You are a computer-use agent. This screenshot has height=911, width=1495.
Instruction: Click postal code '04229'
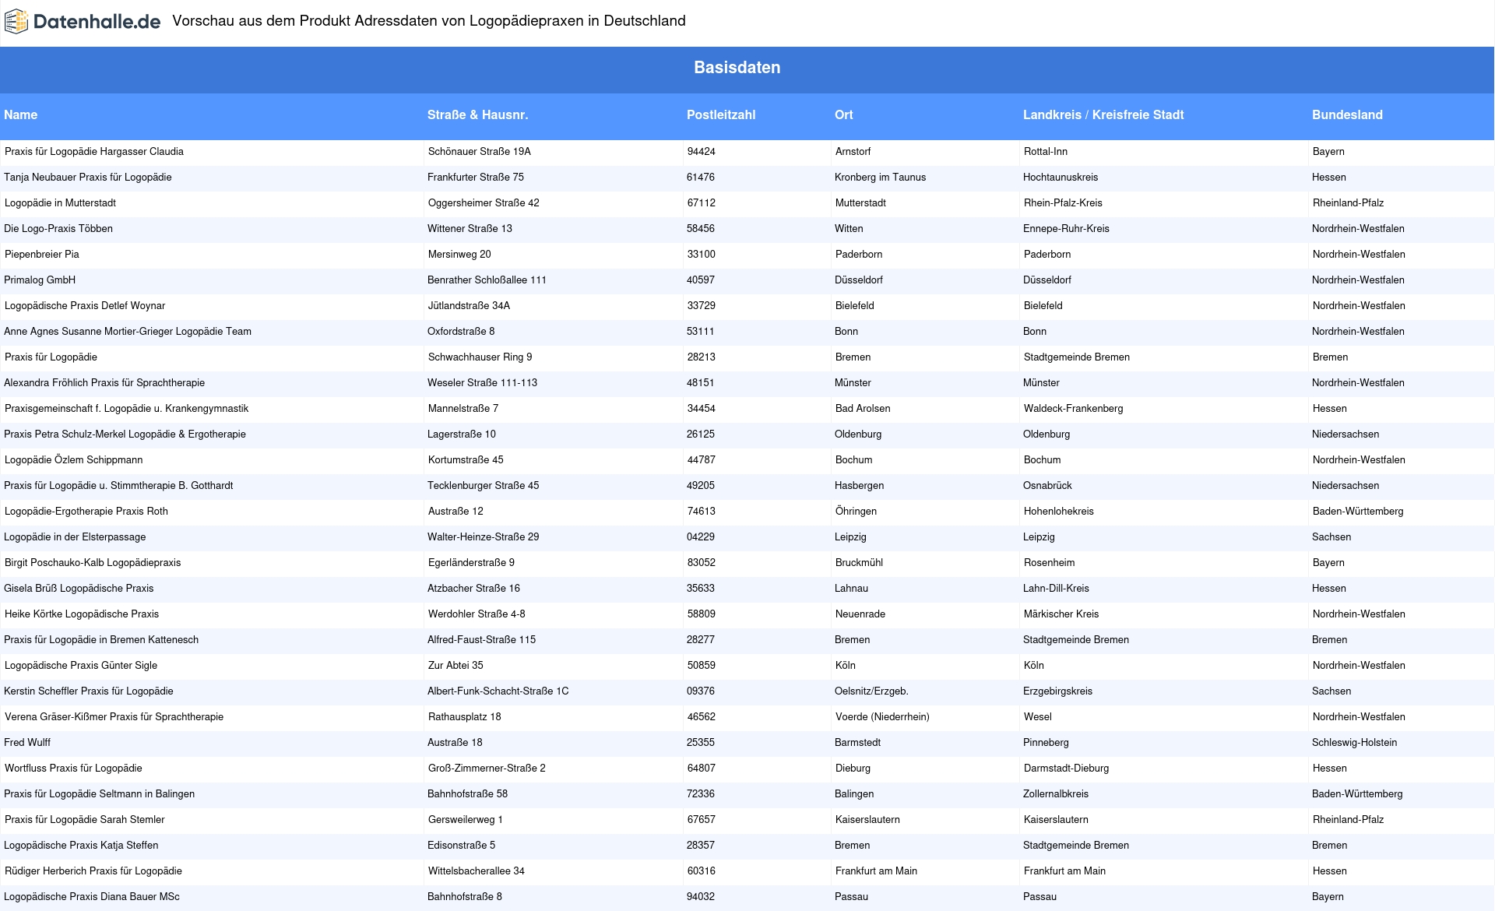(701, 536)
